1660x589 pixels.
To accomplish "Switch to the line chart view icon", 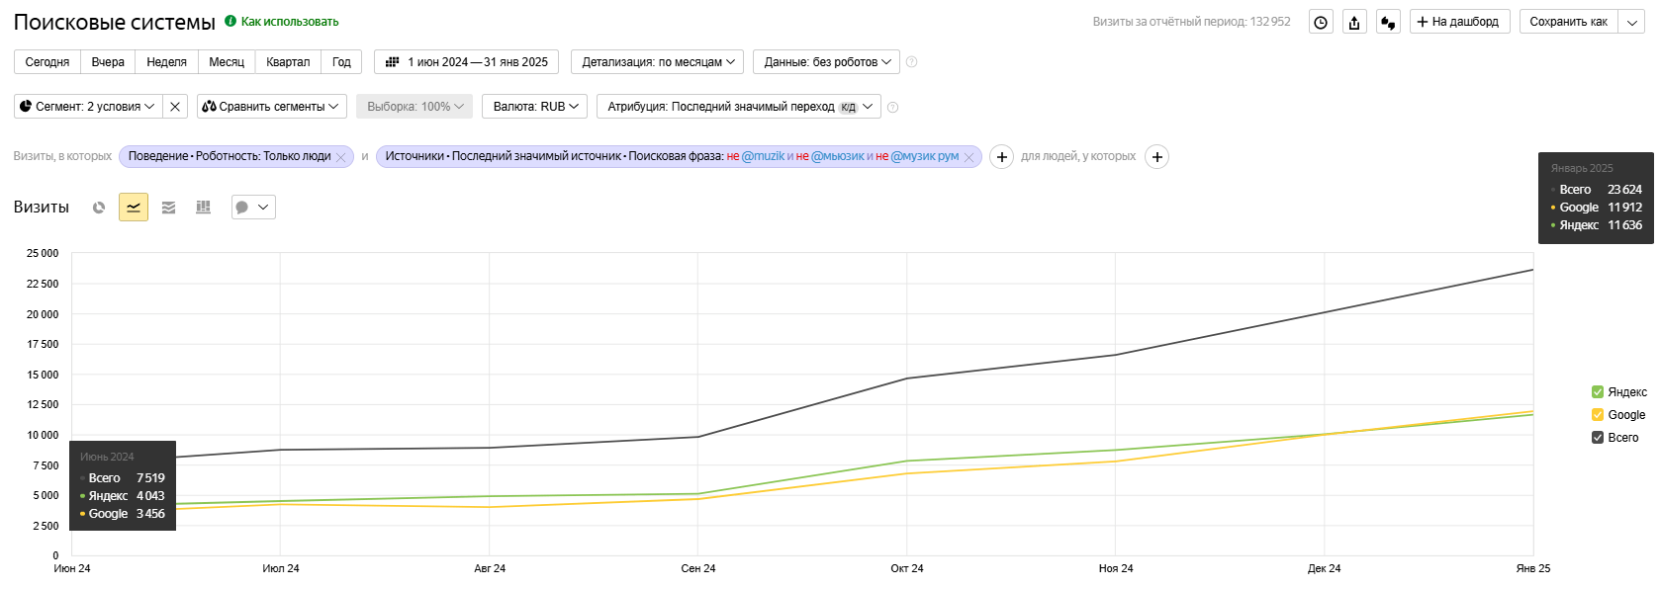I will (134, 208).
